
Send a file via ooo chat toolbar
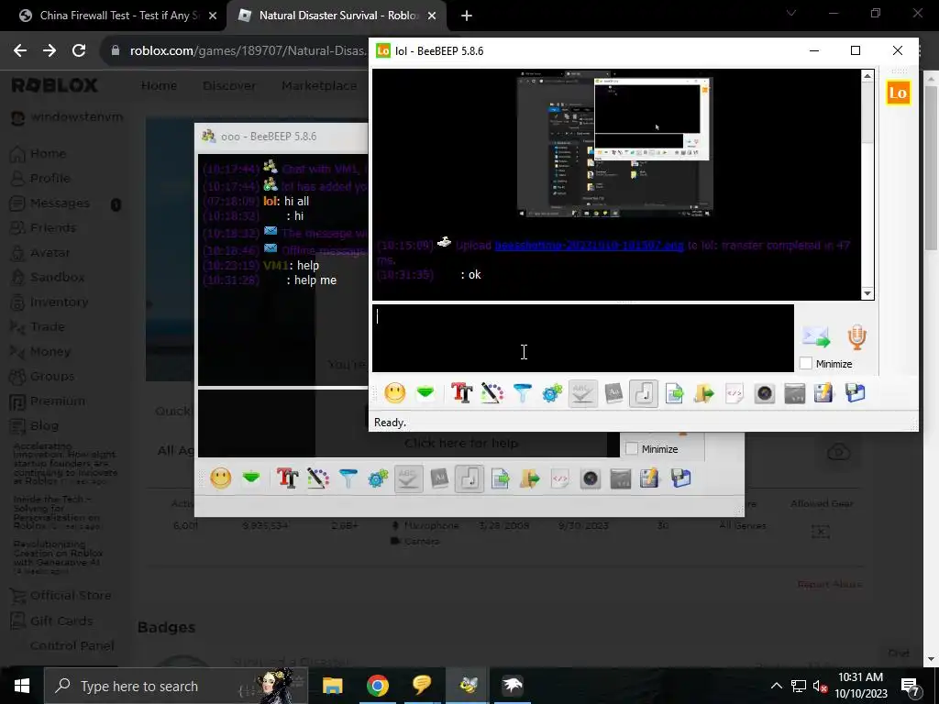coord(501,478)
